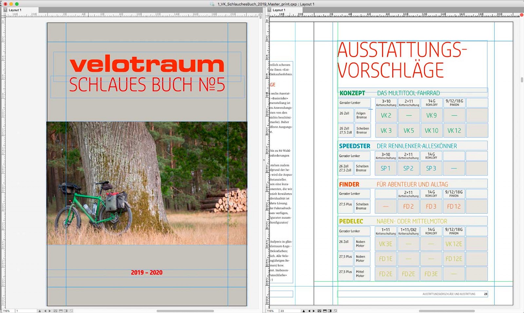
Task: Click the page number field showing 23
Action: (x=288, y=311)
